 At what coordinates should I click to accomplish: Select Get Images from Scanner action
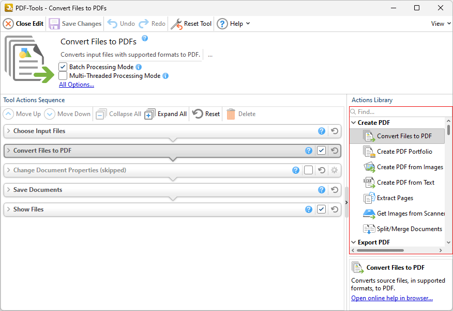click(x=397, y=214)
